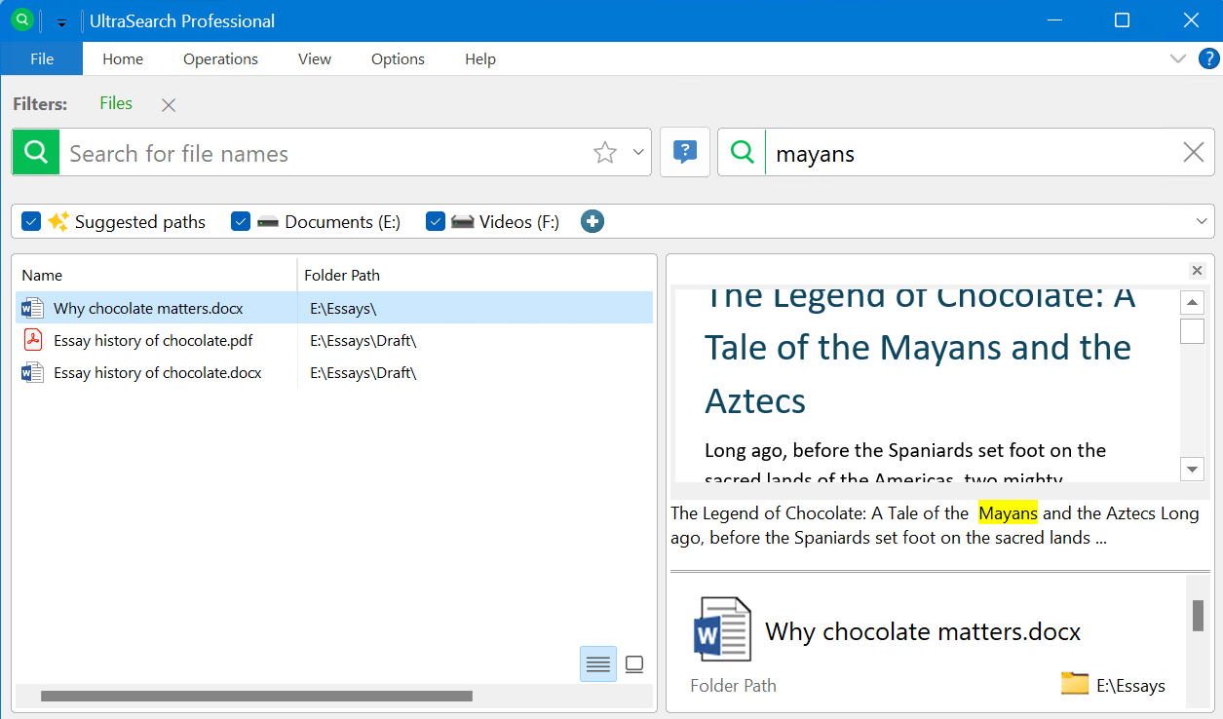The width and height of the screenshot is (1223, 719).
Task: Collapse the ribbon with the chevron
Action: (x=1177, y=58)
